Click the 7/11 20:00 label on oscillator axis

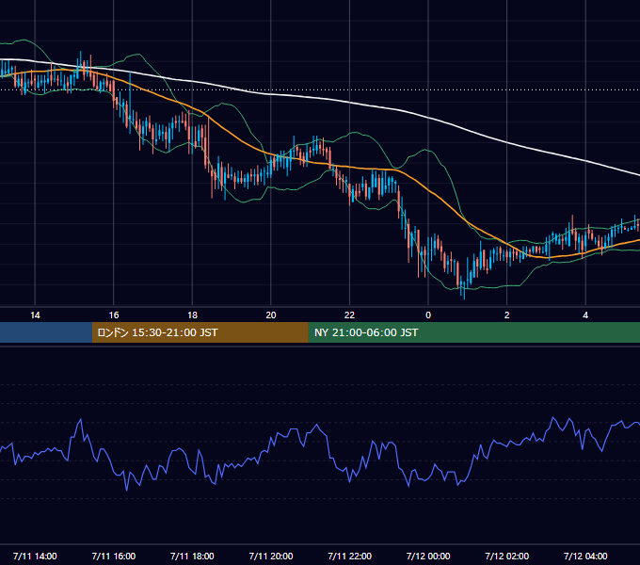click(x=271, y=556)
